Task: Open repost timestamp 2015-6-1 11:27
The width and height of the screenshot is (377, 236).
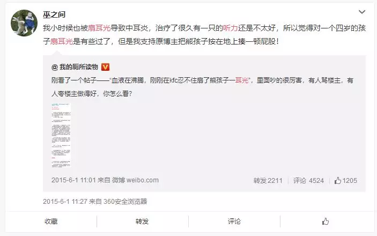Action: click(65, 201)
